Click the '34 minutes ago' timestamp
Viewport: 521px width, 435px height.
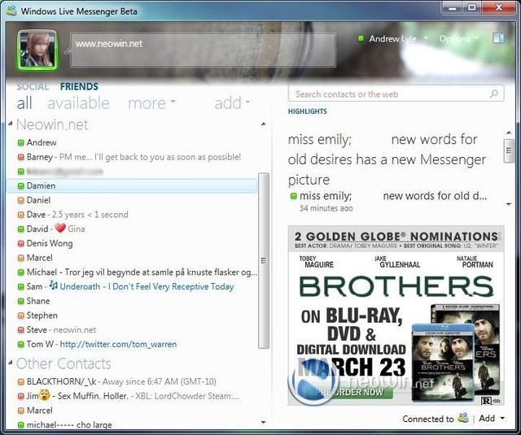[x=326, y=208]
